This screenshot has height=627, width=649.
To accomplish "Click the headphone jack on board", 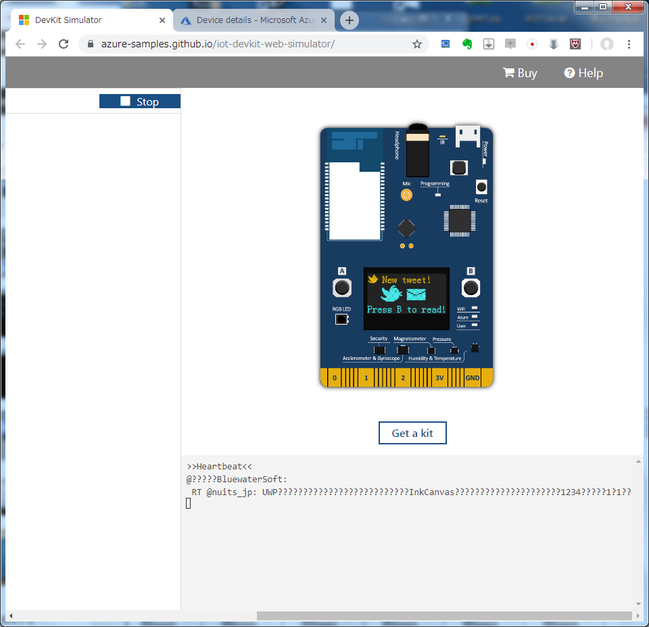I will 418,150.
